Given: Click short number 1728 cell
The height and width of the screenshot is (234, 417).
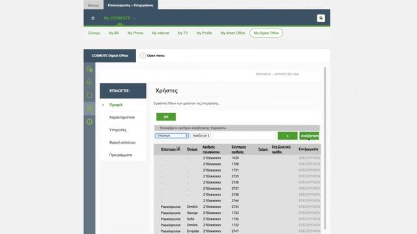Looking at the screenshot, I should coord(235,164).
